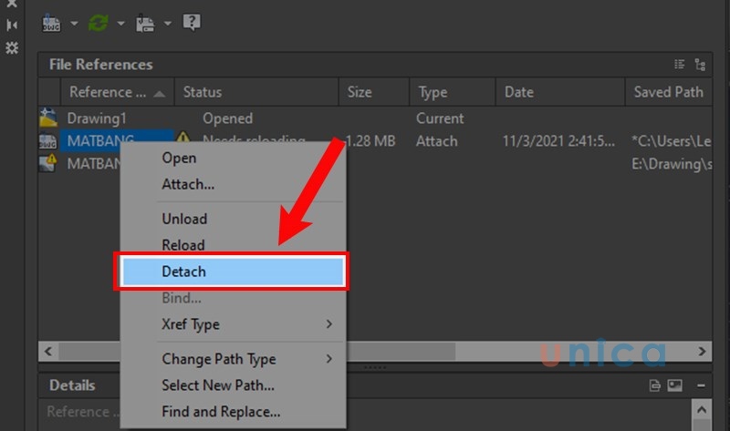Screen dimensions: 730x431
Task: Click the green Refresh icon
Action: click(98, 23)
